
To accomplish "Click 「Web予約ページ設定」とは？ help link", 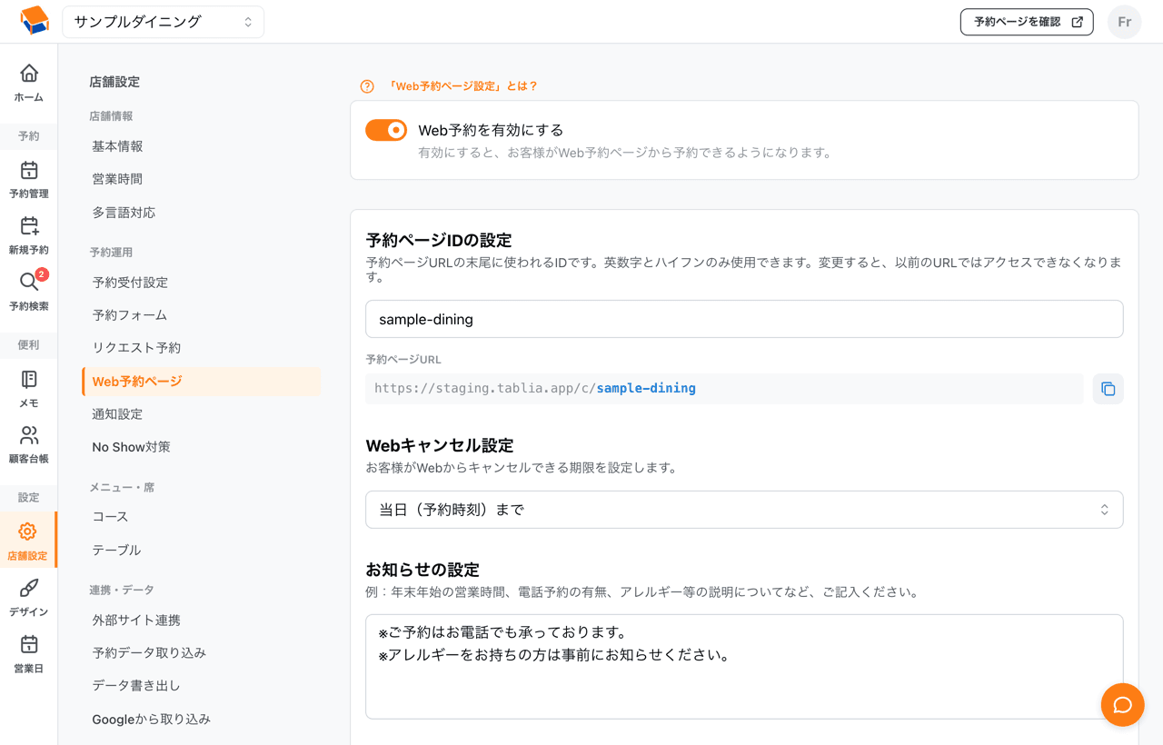I will [x=462, y=86].
